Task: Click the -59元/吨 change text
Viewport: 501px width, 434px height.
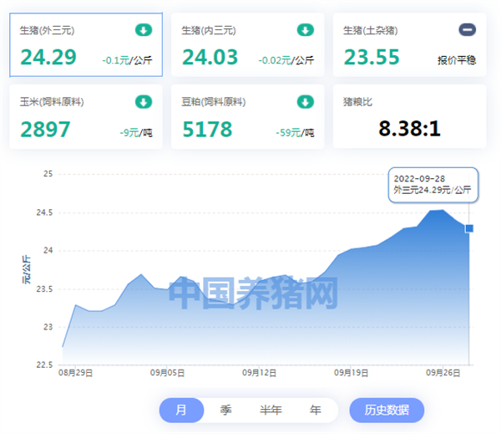Action: tap(296, 132)
